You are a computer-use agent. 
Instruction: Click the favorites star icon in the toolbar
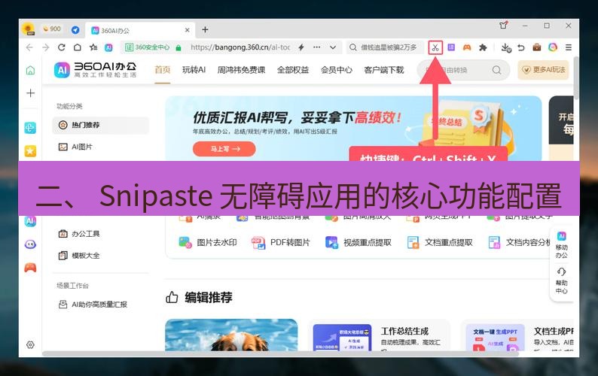coord(93,47)
